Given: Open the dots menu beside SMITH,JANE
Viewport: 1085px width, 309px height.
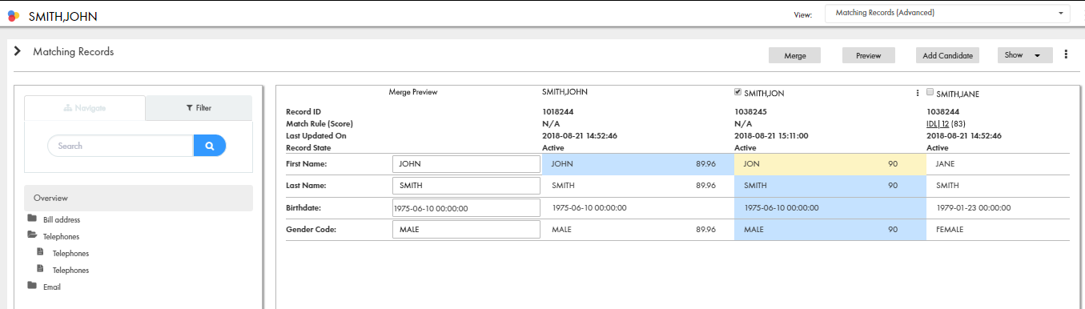Looking at the screenshot, I should [x=918, y=93].
